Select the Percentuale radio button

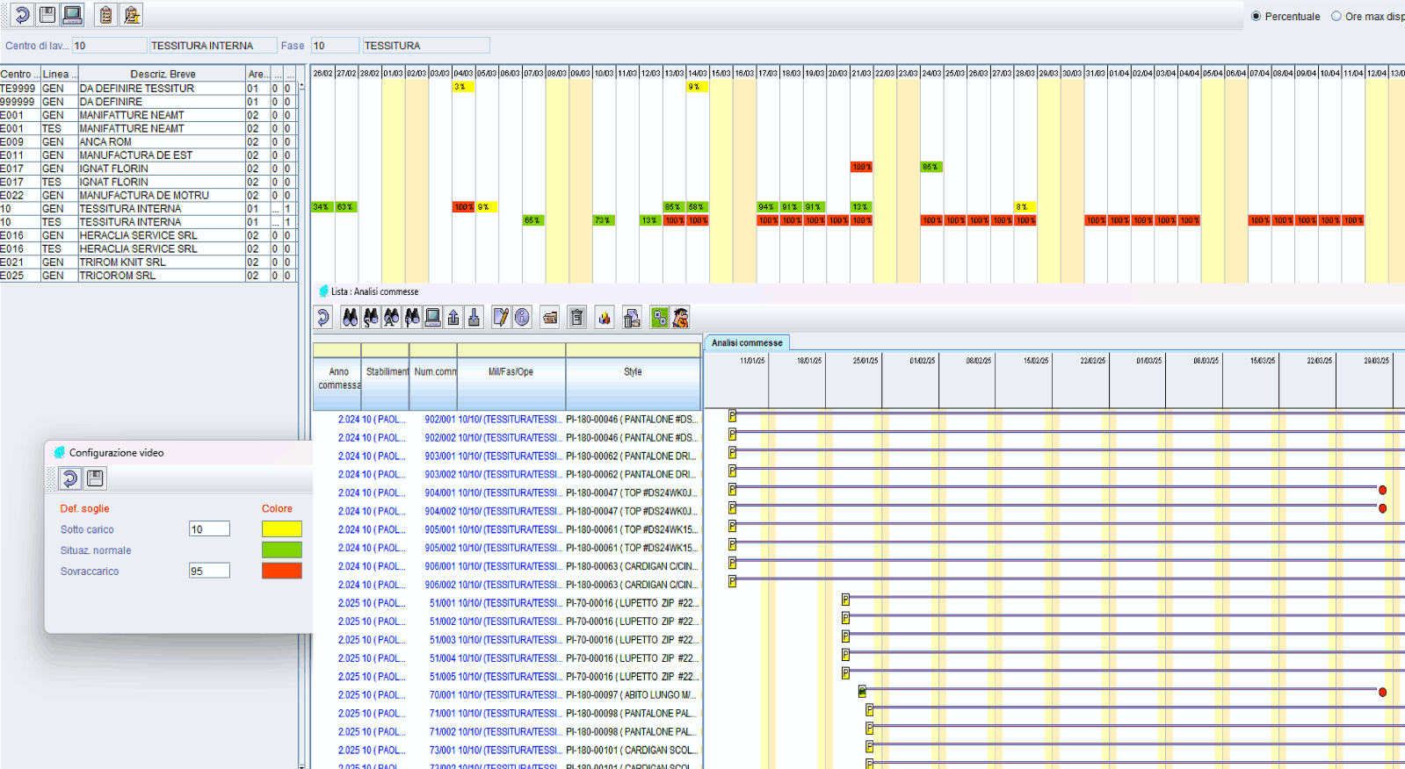[x=1256, y=16]
